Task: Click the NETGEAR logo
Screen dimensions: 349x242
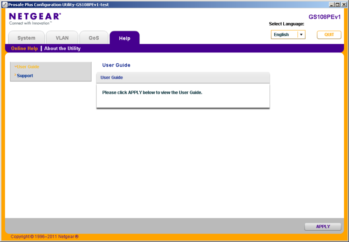Action: click(x=35, y=19)
